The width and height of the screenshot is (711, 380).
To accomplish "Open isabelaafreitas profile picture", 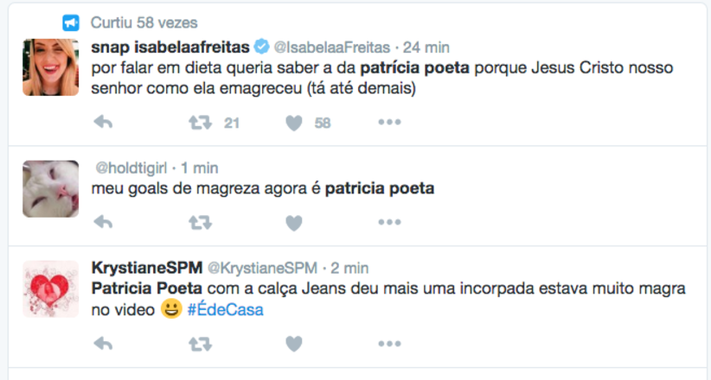I will coord(51,66).
